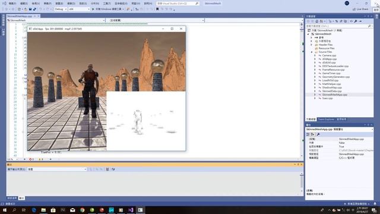Select Ssao.cpp in Solution Explorer
The image size is (380, 214).
point(327,98)
